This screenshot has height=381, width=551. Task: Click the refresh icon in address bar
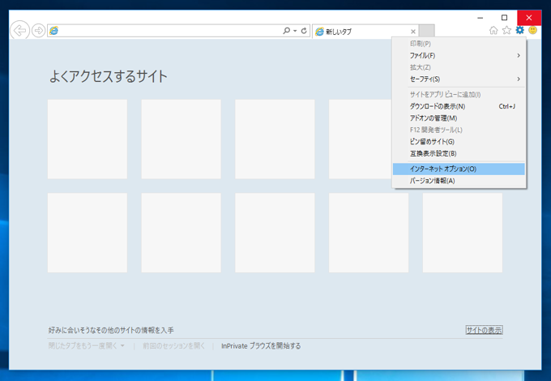tap(304, 31)
